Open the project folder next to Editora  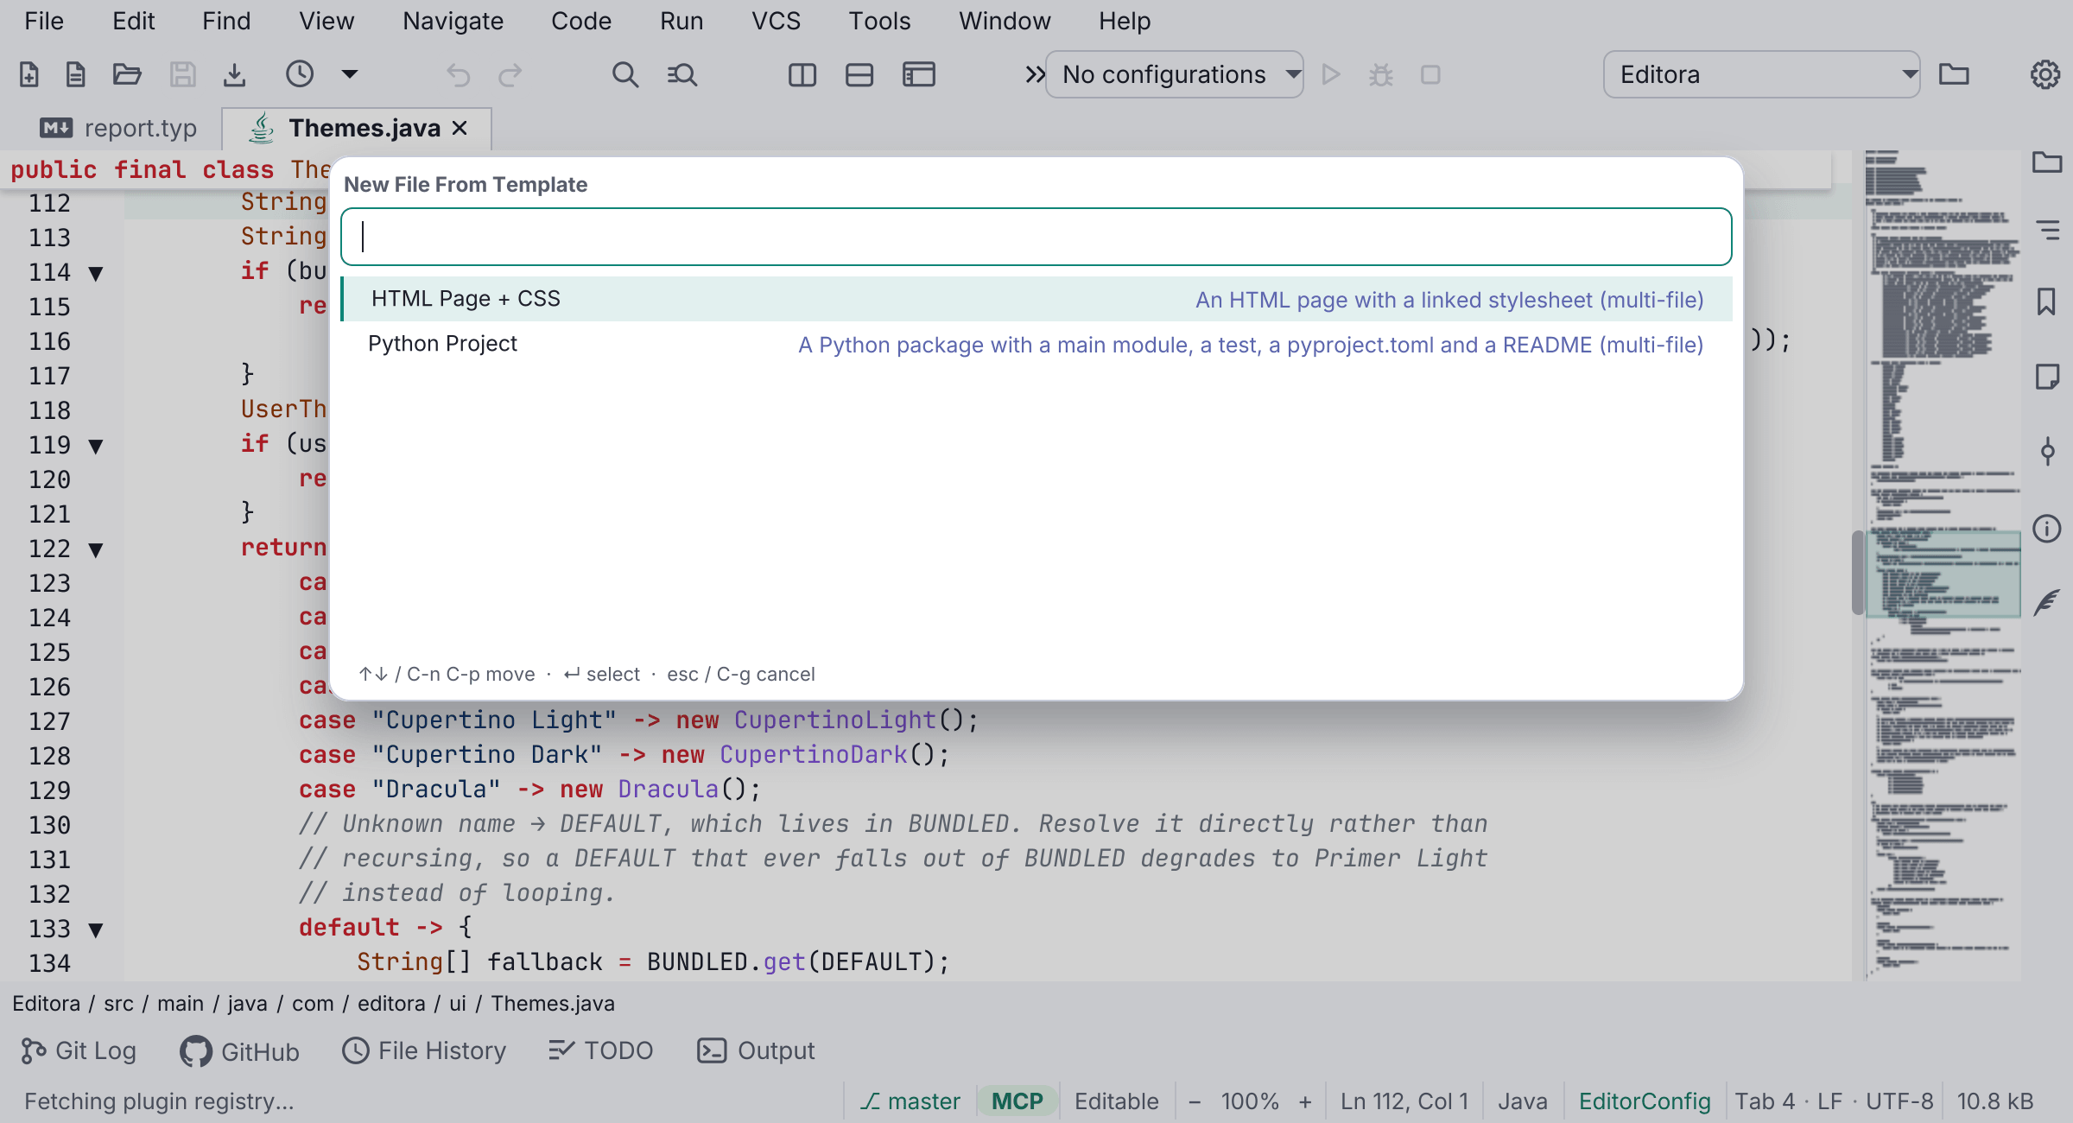tap(1954, 75)
